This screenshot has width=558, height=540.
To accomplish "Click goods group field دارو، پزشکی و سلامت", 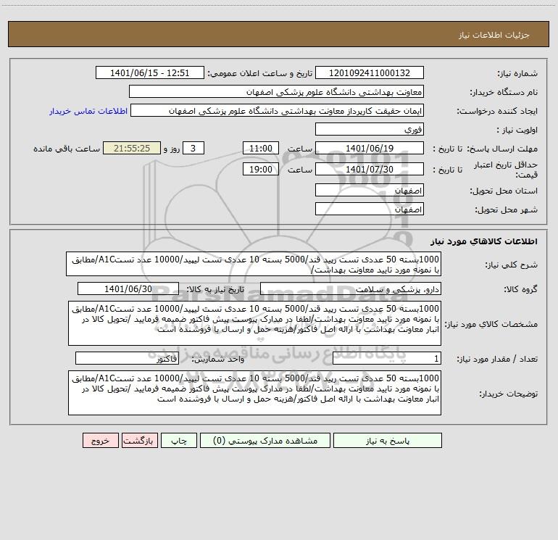I will pos(351,288).
